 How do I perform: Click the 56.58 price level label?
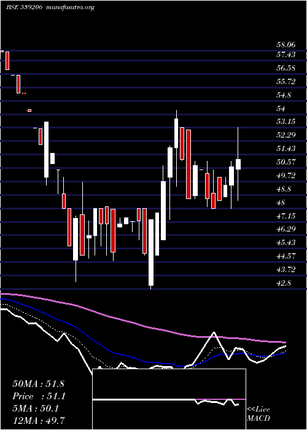coord(286,68)
